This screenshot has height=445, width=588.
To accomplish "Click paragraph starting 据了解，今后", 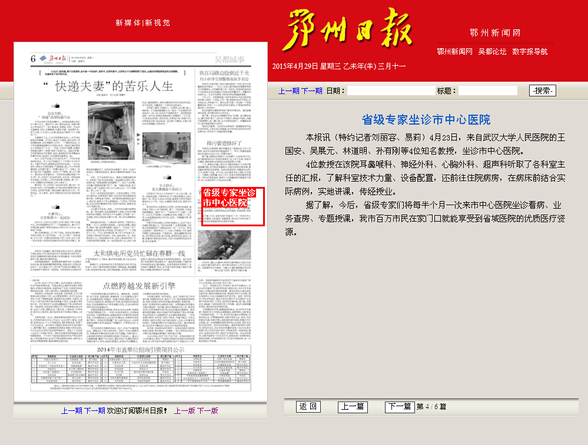I will 425,218.
